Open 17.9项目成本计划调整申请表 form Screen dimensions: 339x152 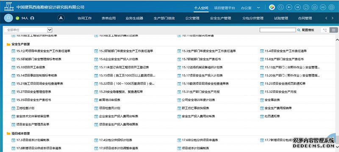tap(119, 148)
